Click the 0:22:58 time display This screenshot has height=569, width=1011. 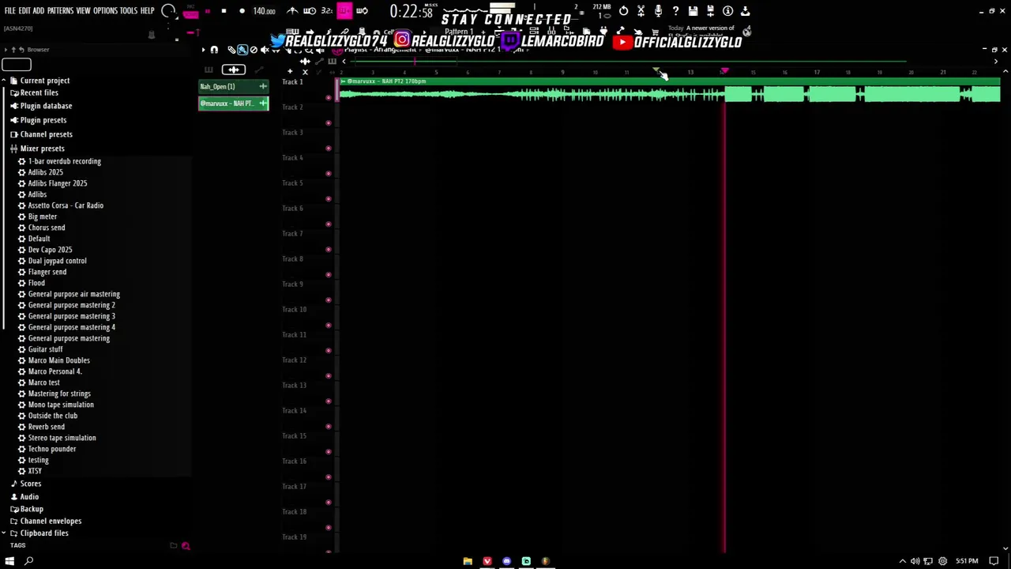[411, 12]
